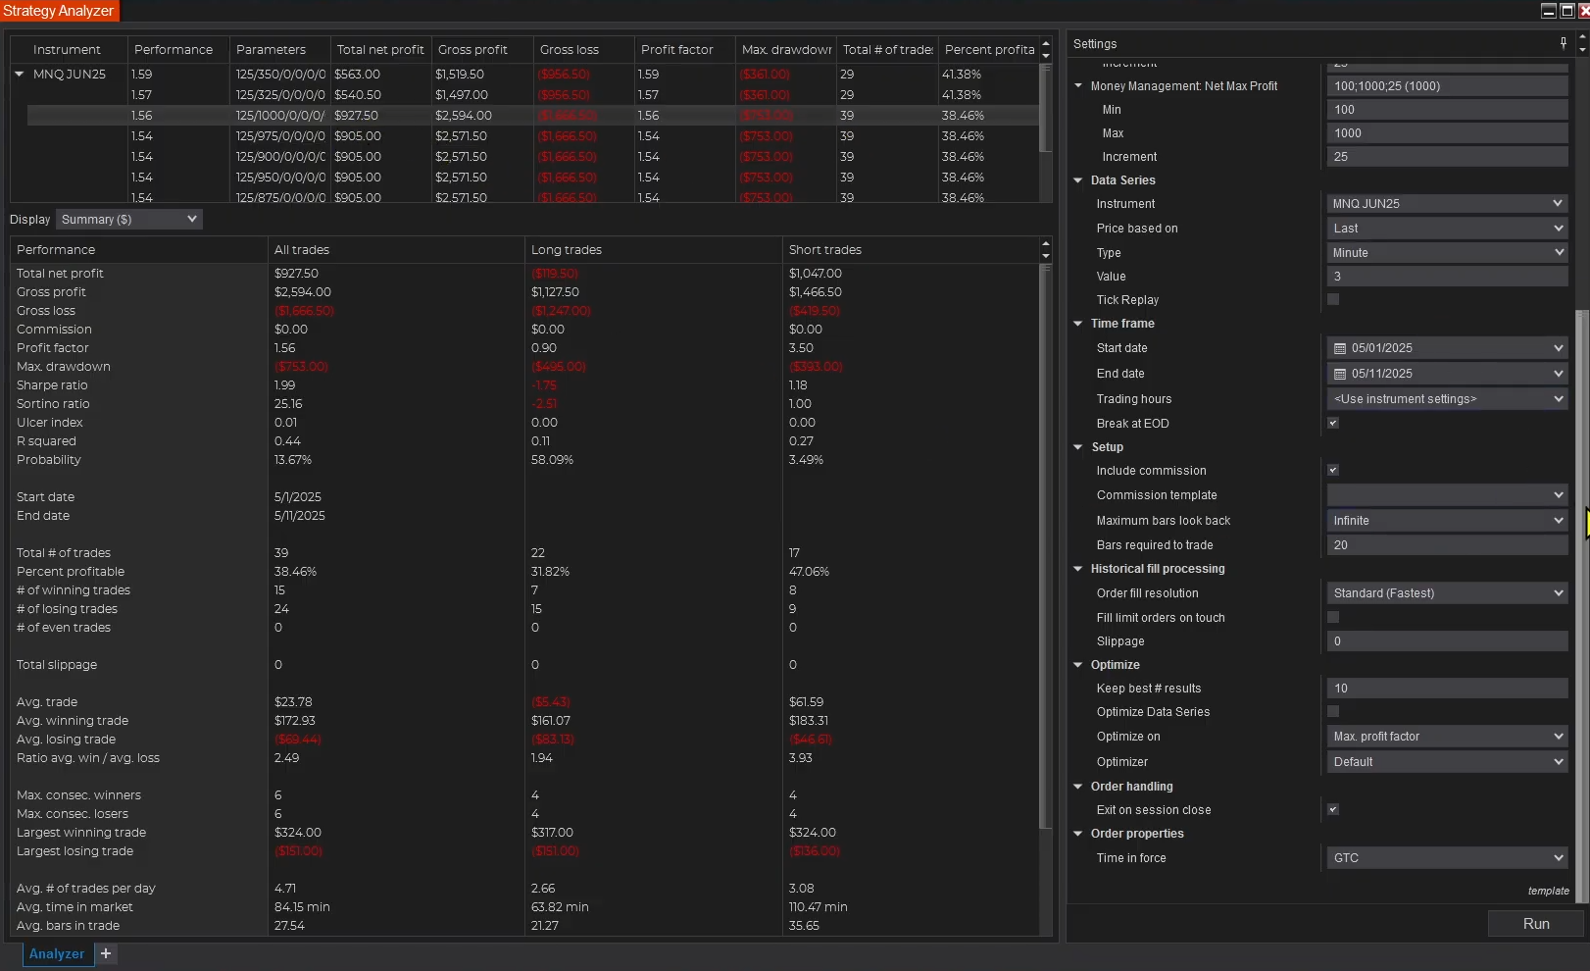
Task: Click the Run button
Action: click(1535, 924)
